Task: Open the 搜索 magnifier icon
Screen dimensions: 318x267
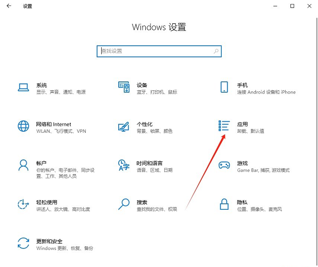Action: click(123, 204)
